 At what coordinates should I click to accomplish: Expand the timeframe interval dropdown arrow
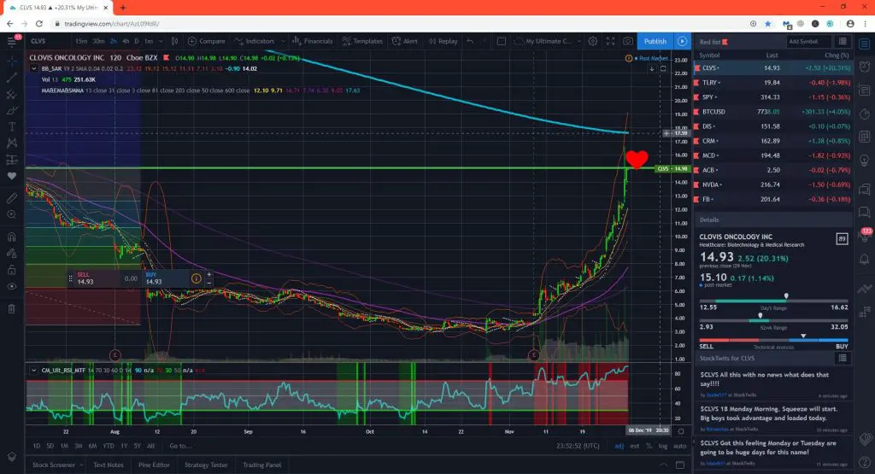(x=161, y=41)
